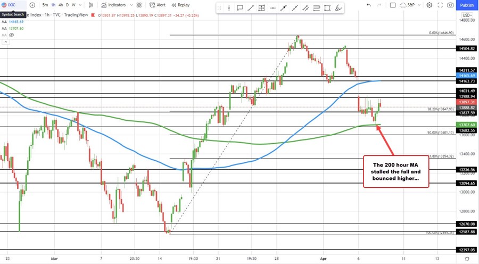Click the 13236.56 horizontal line price label
The width and height of the screenshot is (479, 264).
[466, 170]
